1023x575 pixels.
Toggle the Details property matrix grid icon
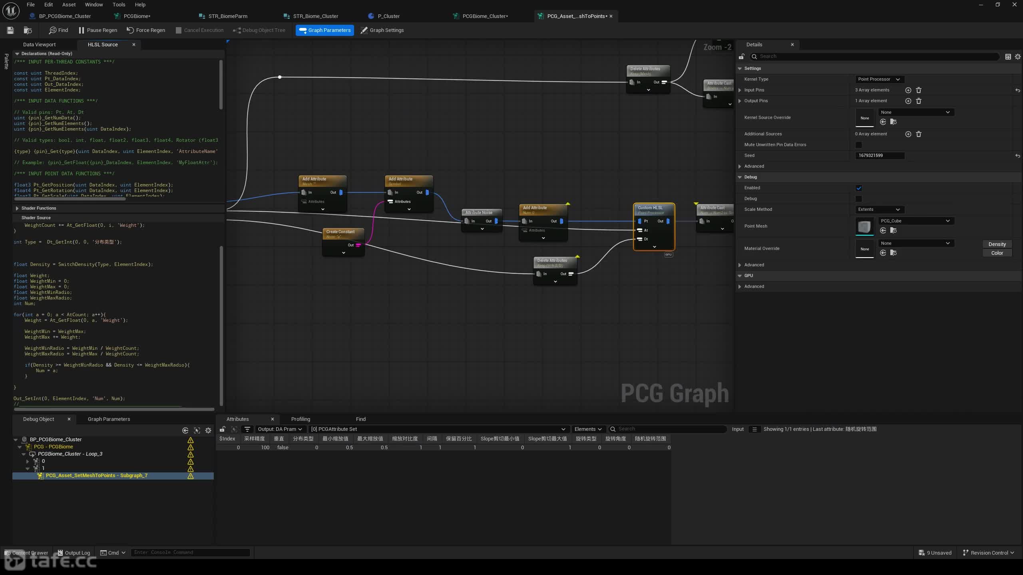tap(1008, 56)
